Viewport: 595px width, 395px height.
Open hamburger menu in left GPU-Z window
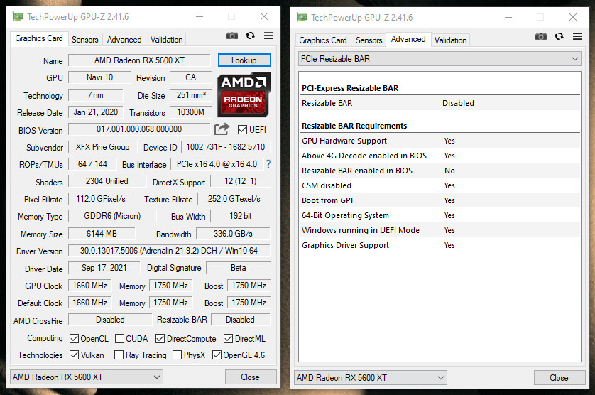coord(268,36)
